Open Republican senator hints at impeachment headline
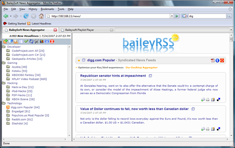The width and height of the screenshot is (235, 148). [113, 76]
